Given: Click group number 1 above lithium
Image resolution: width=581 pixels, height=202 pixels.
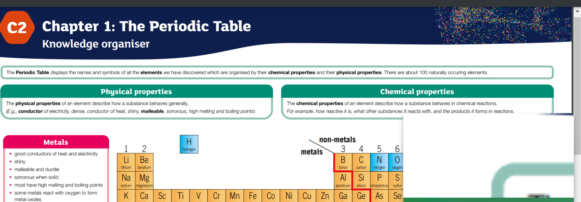Looking at the screenshot, I should 126,149.
